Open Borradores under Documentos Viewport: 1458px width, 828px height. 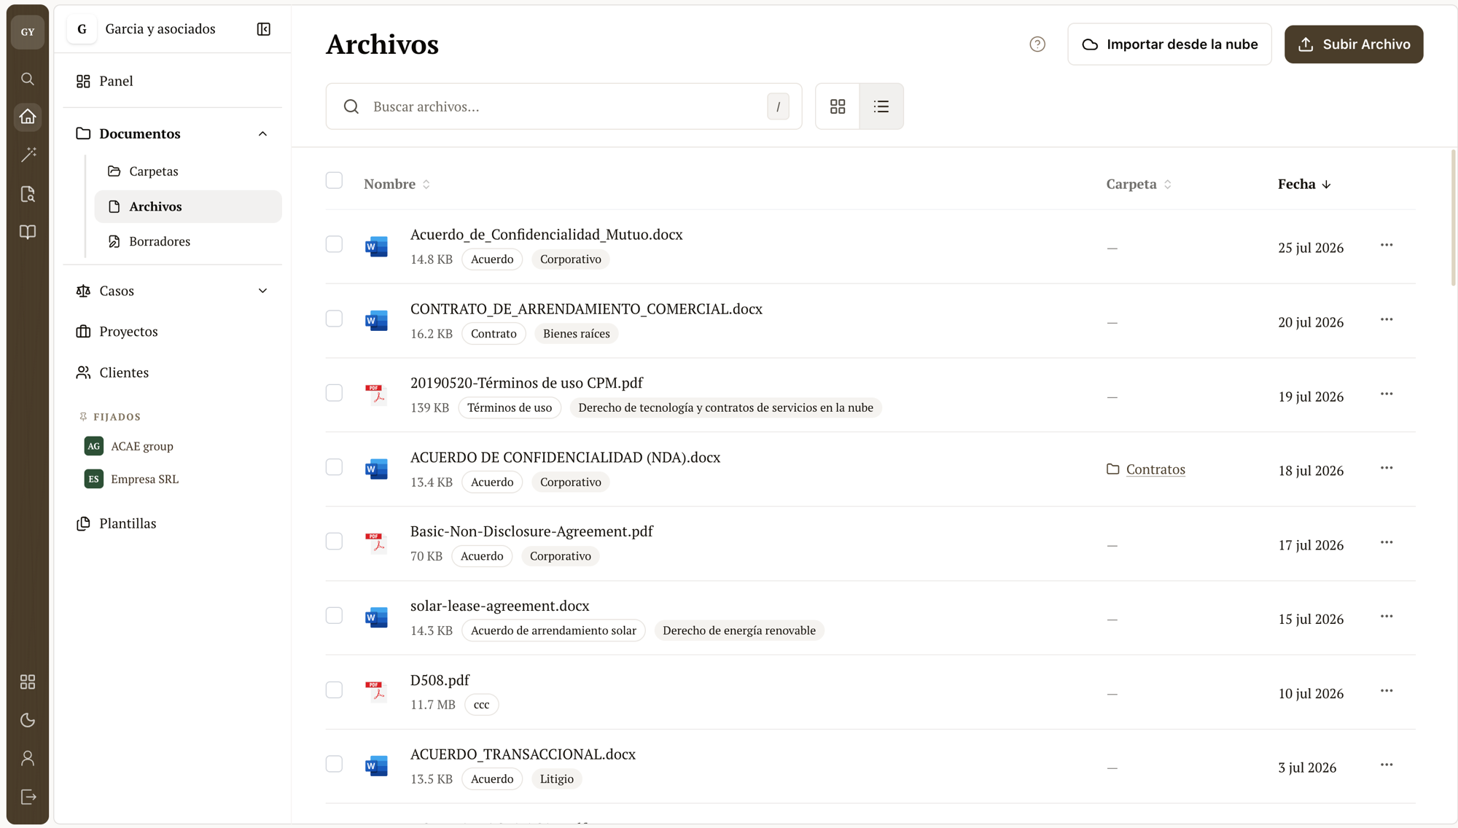pyautogui.click(x=188, y=241)
